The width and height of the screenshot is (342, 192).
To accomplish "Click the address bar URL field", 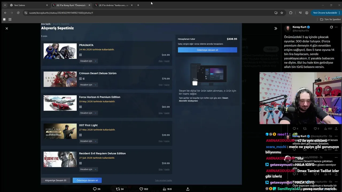I will click(x=150, y=13).
